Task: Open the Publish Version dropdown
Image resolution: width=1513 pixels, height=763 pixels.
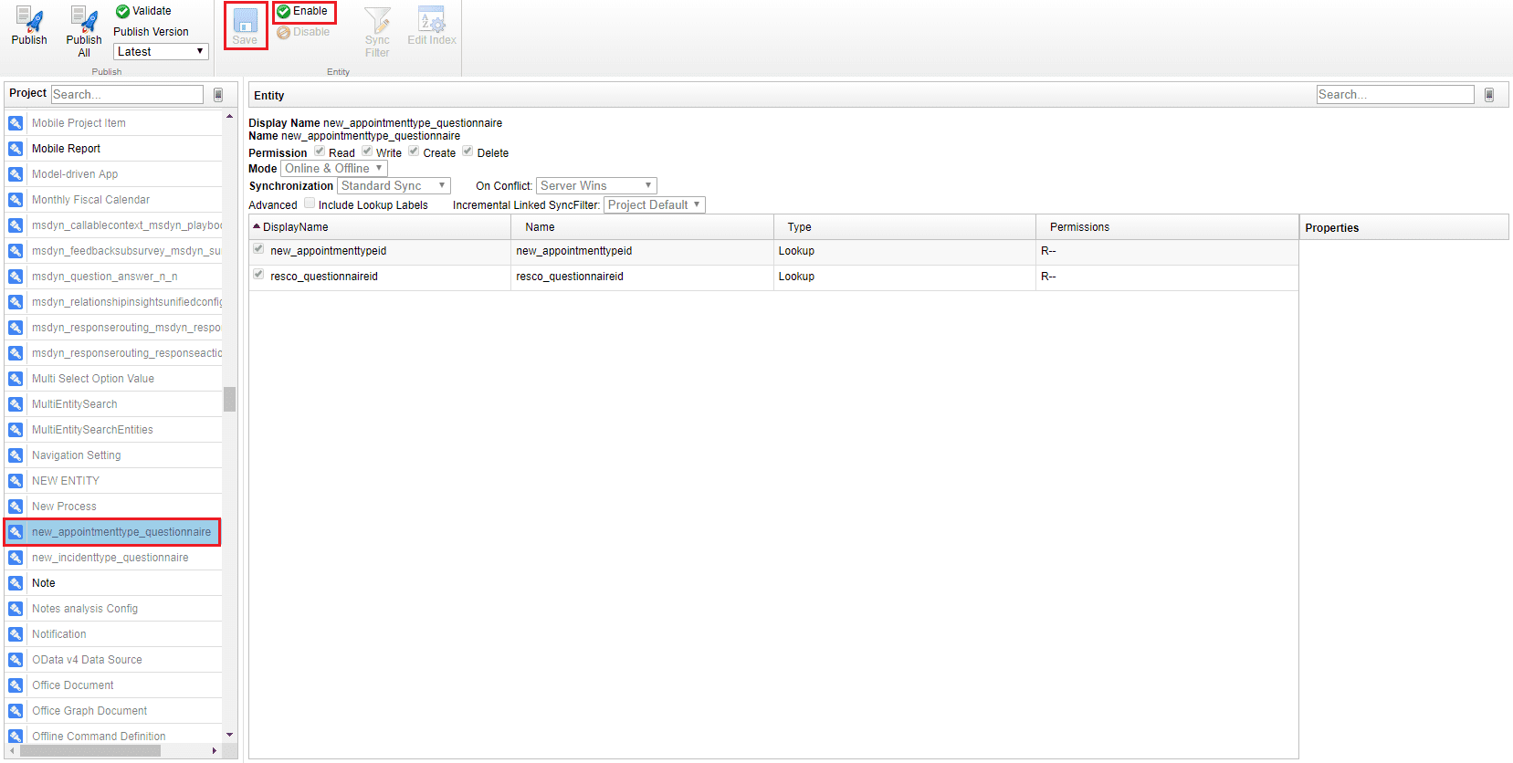Action: 161,52
